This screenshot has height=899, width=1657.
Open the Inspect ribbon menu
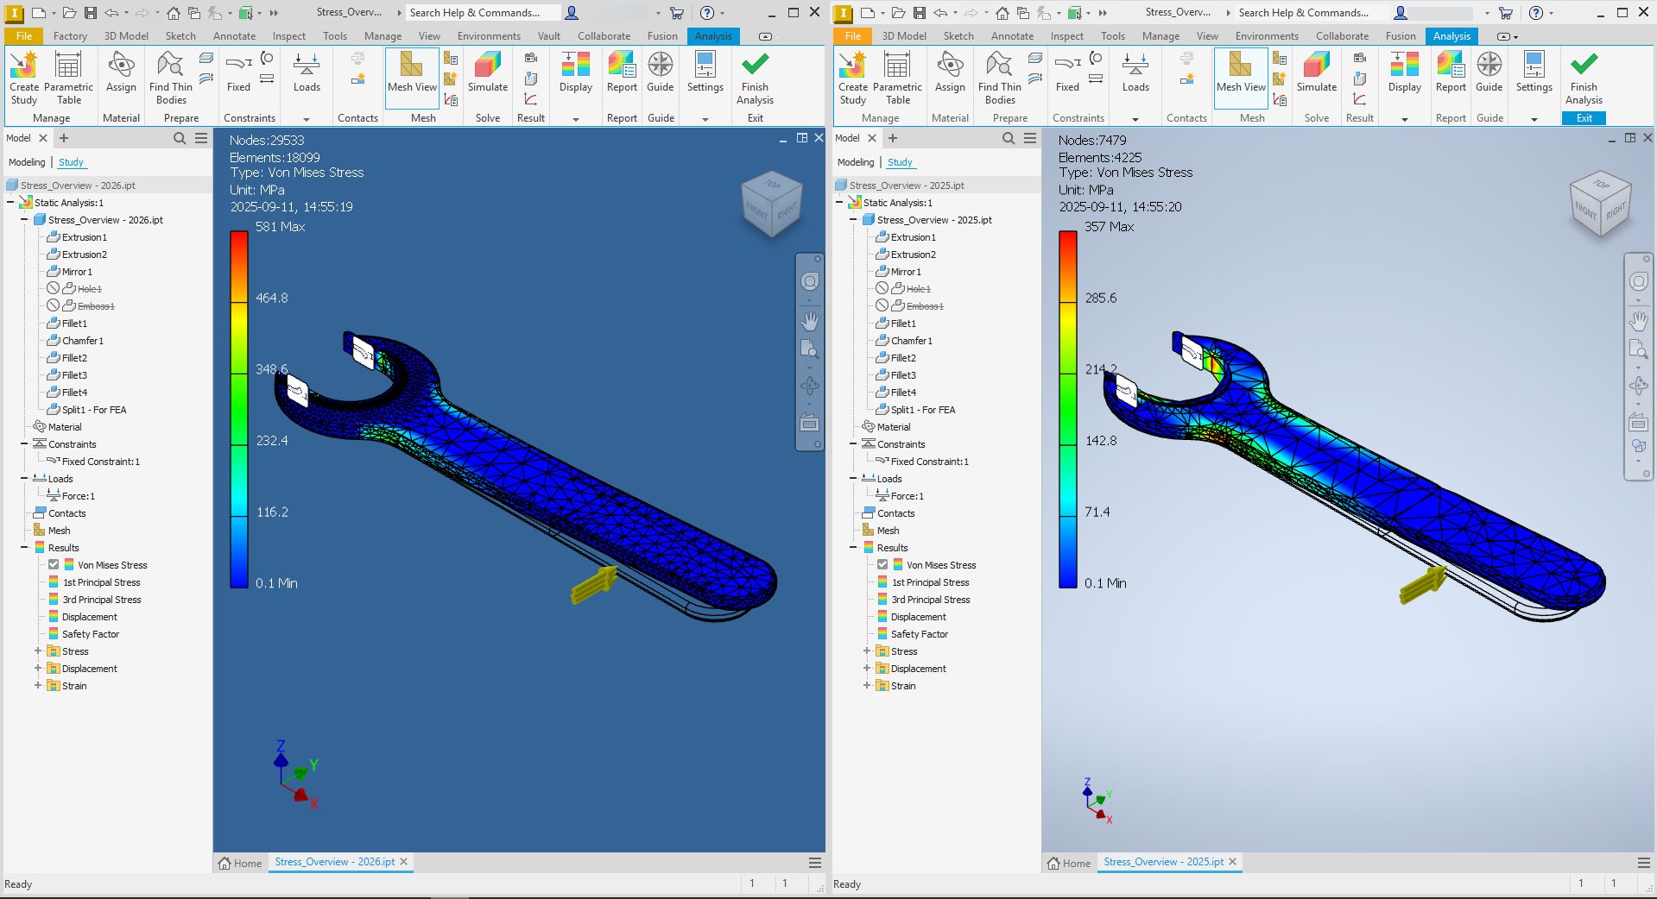coord(288,35)
